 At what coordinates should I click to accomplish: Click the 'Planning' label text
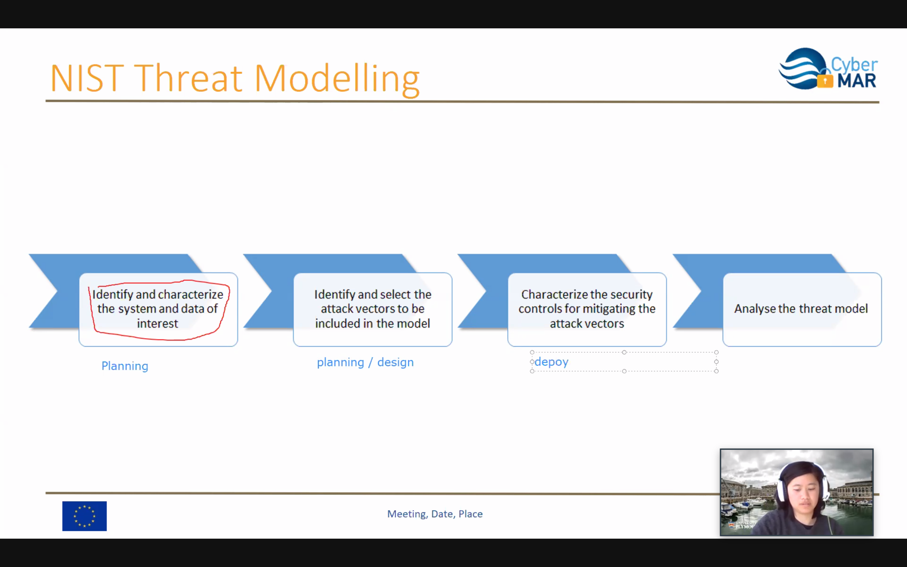pos(125,366)
